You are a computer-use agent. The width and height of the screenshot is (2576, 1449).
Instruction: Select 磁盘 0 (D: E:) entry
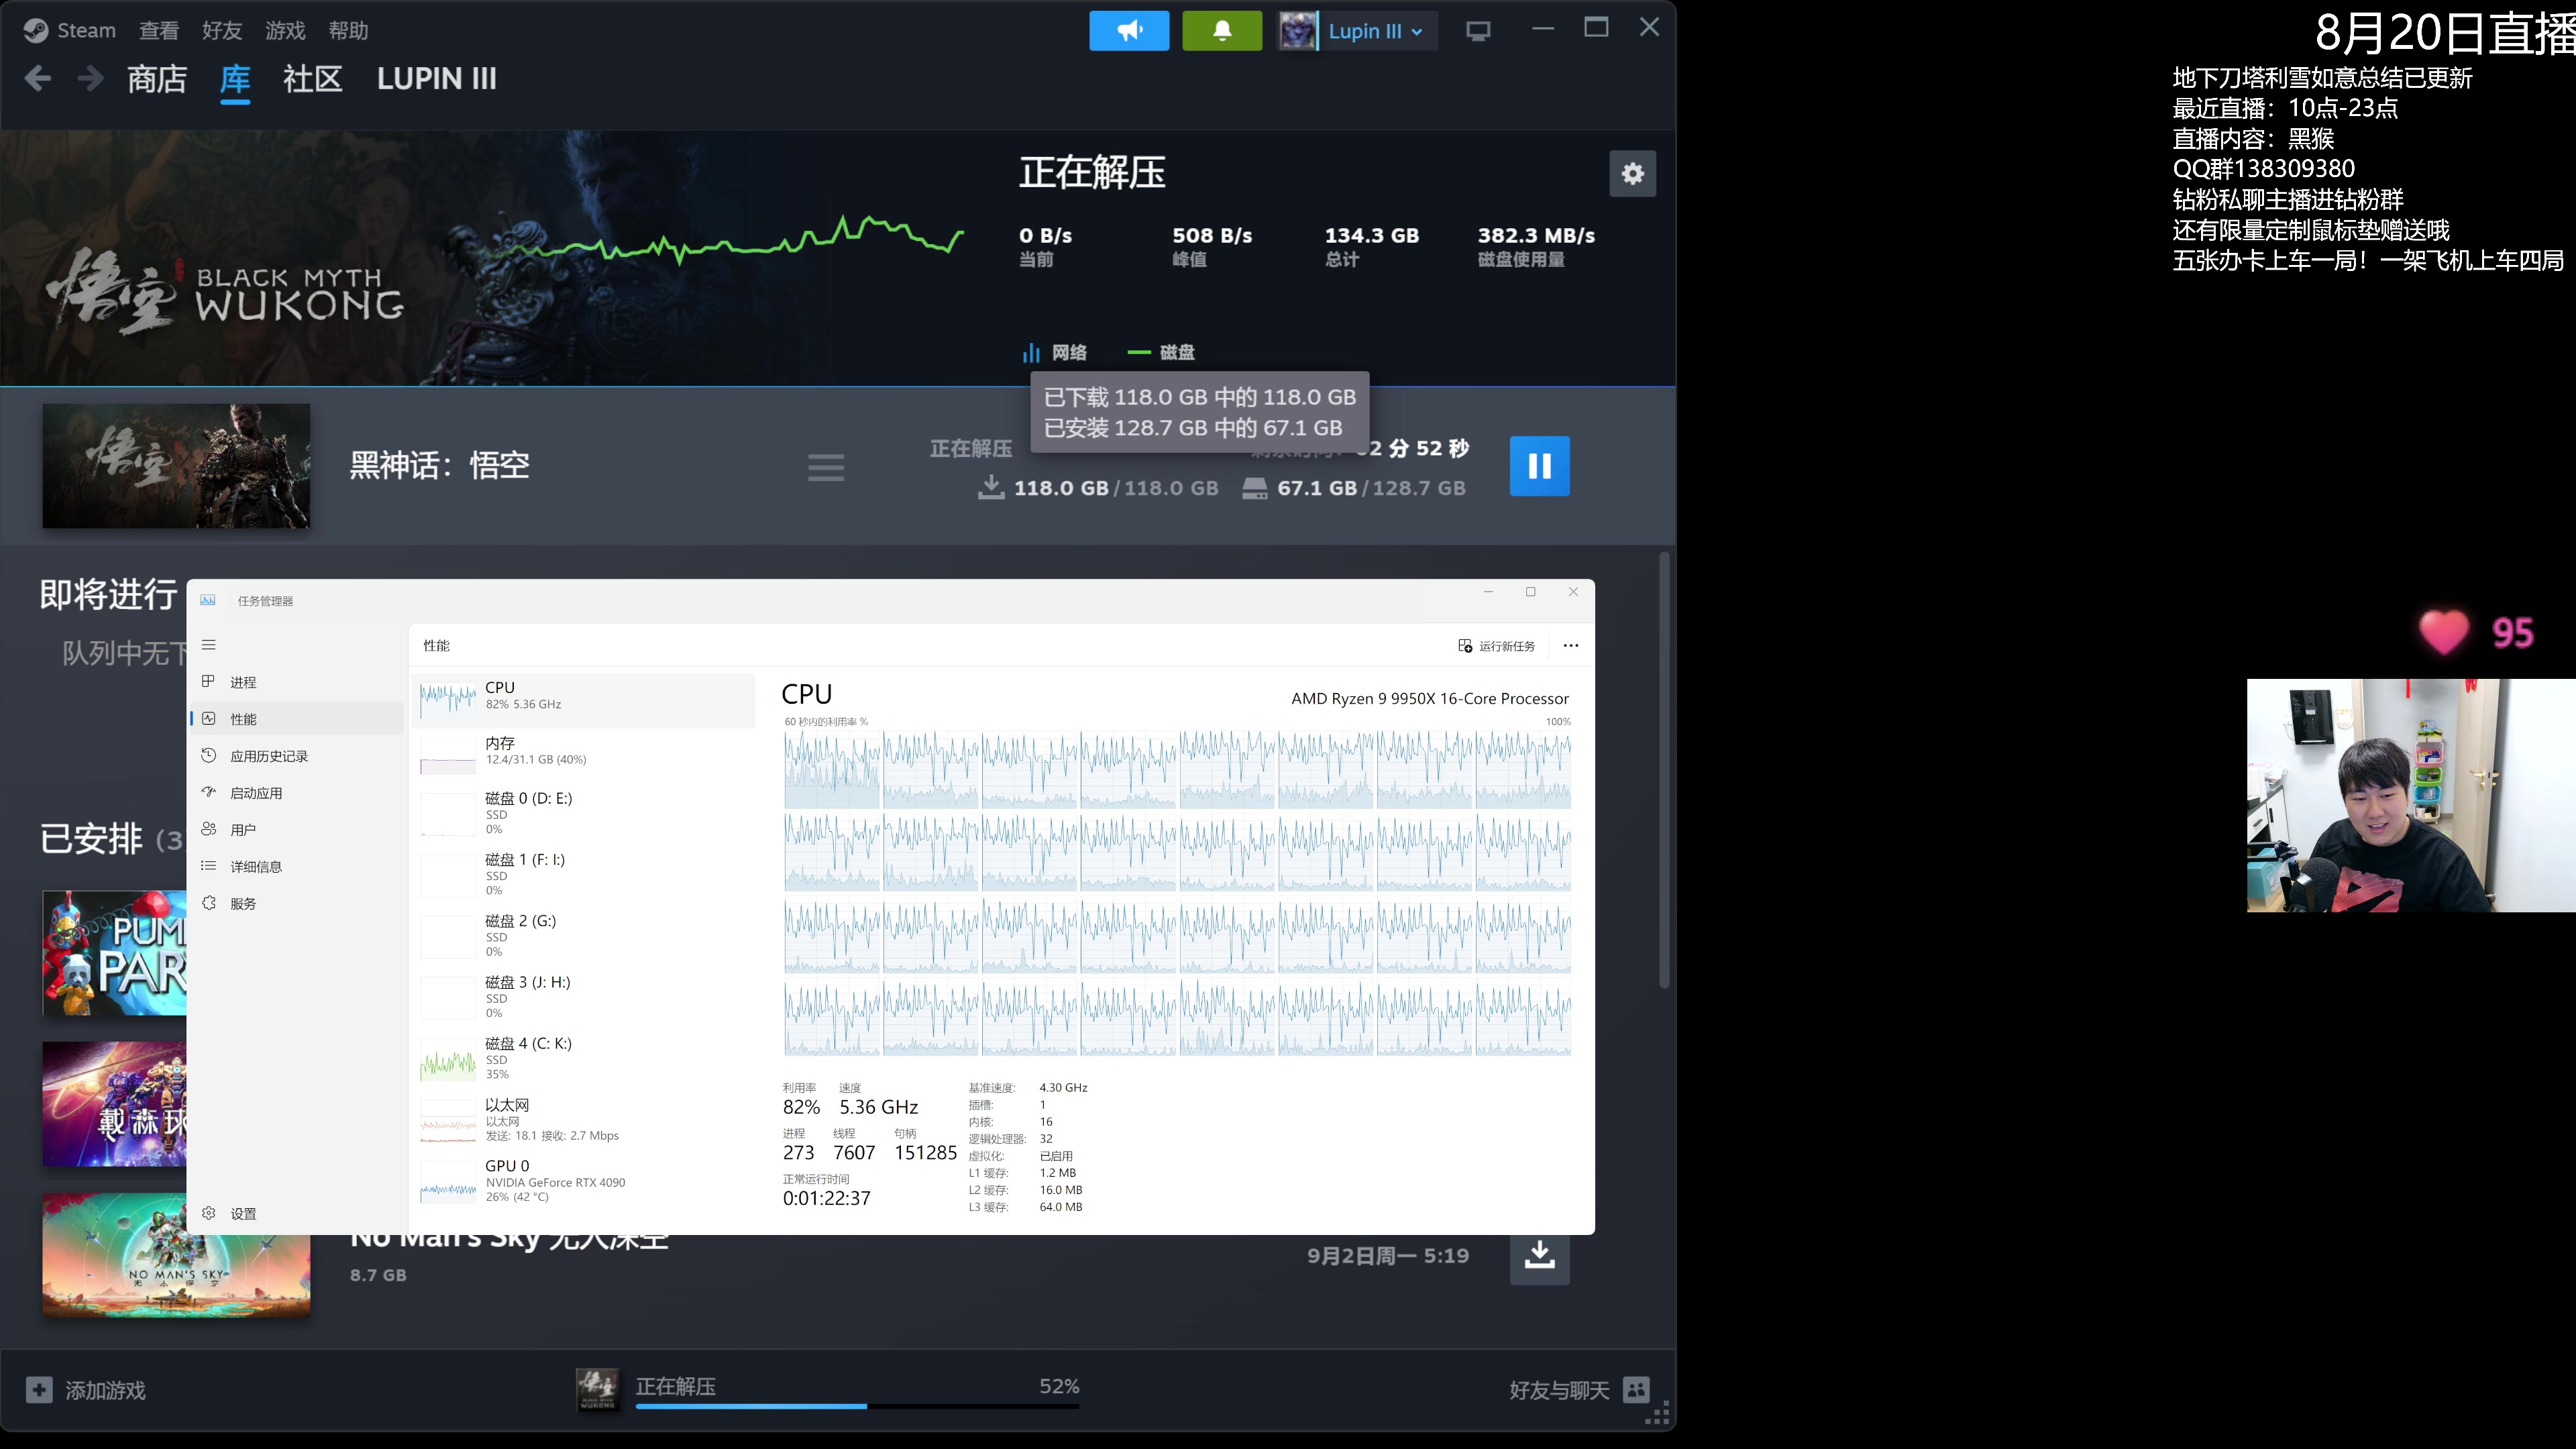point(584,813)
